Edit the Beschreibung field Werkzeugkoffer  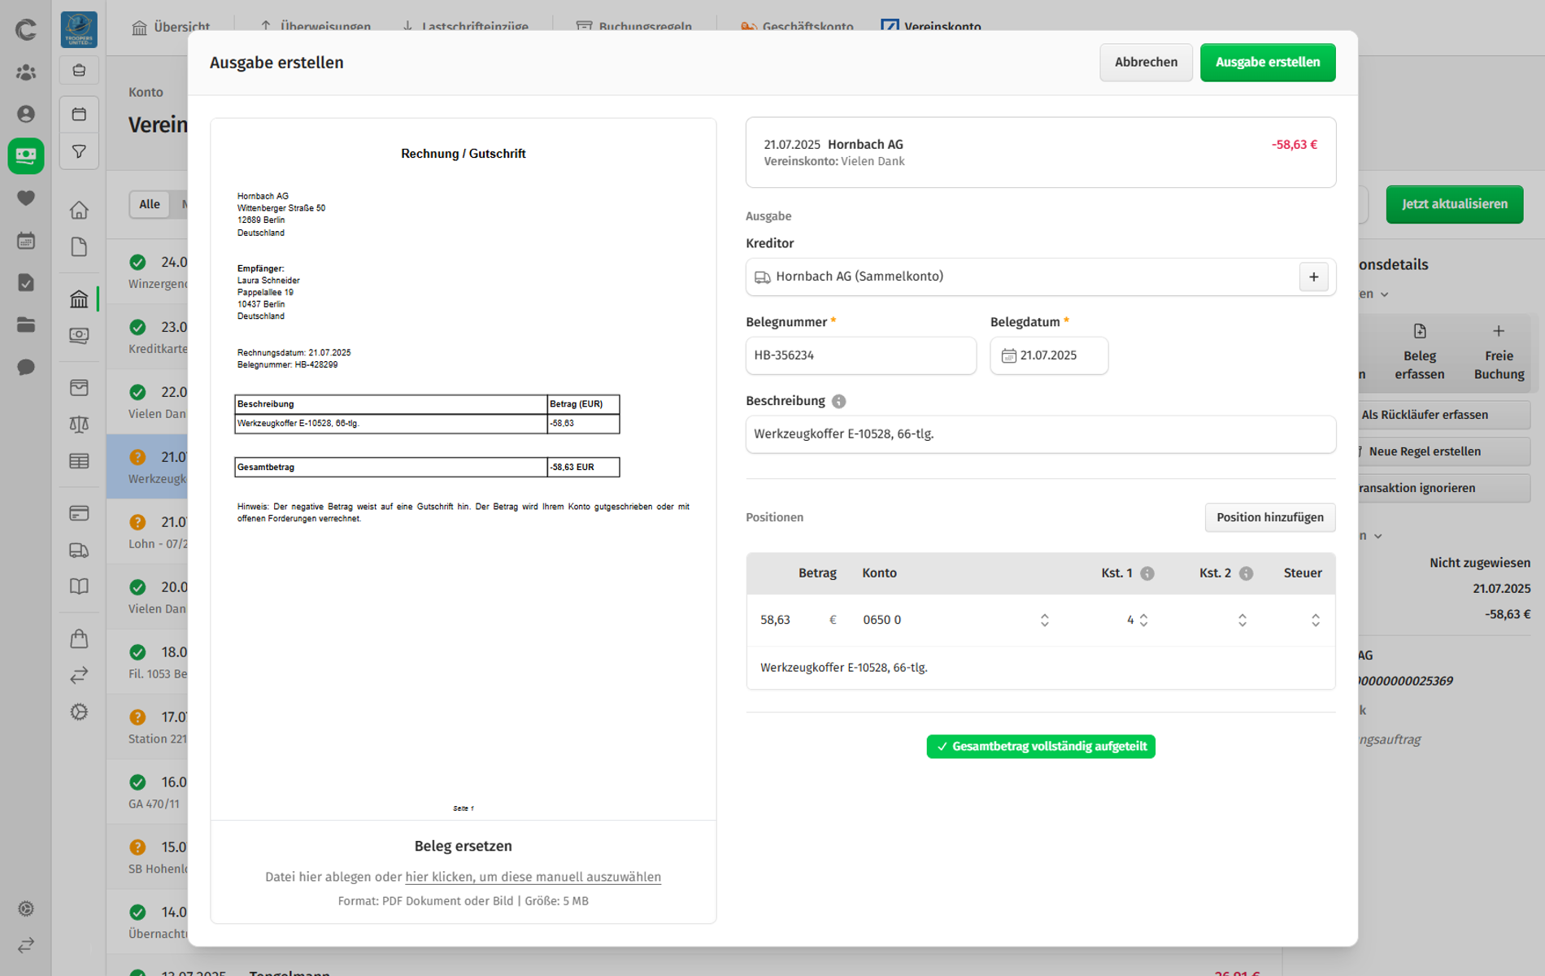pyautogui.click(x=1040, y=434)
